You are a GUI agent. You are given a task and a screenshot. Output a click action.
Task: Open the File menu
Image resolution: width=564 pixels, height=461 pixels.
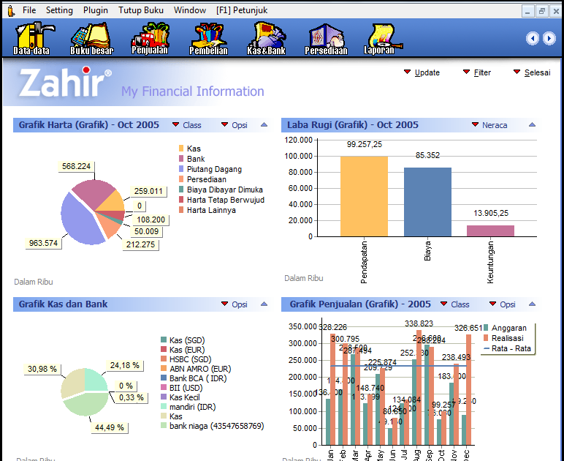[x=29, y=10]
